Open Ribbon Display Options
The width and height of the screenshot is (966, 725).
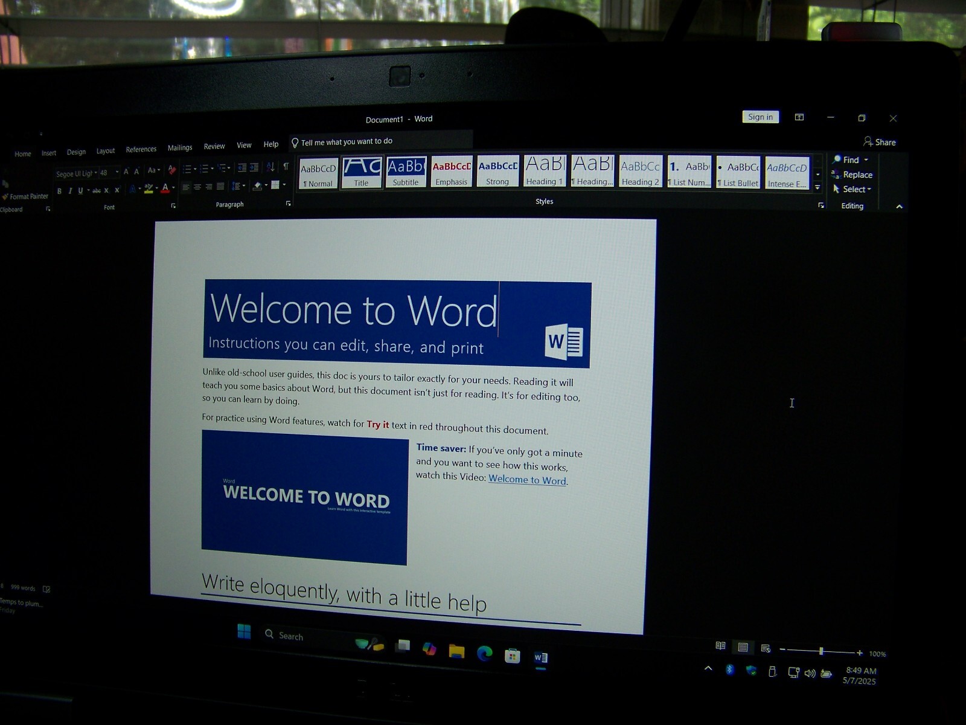[799, 117]
